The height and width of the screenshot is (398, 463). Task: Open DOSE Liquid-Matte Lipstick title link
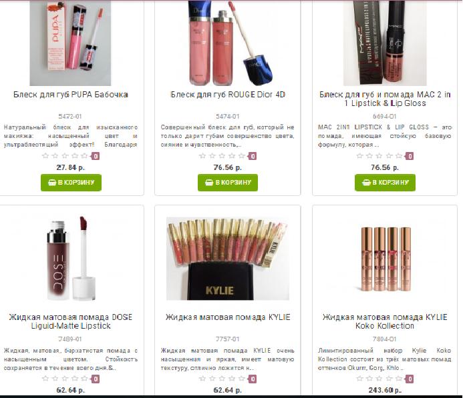click(71, 321)
